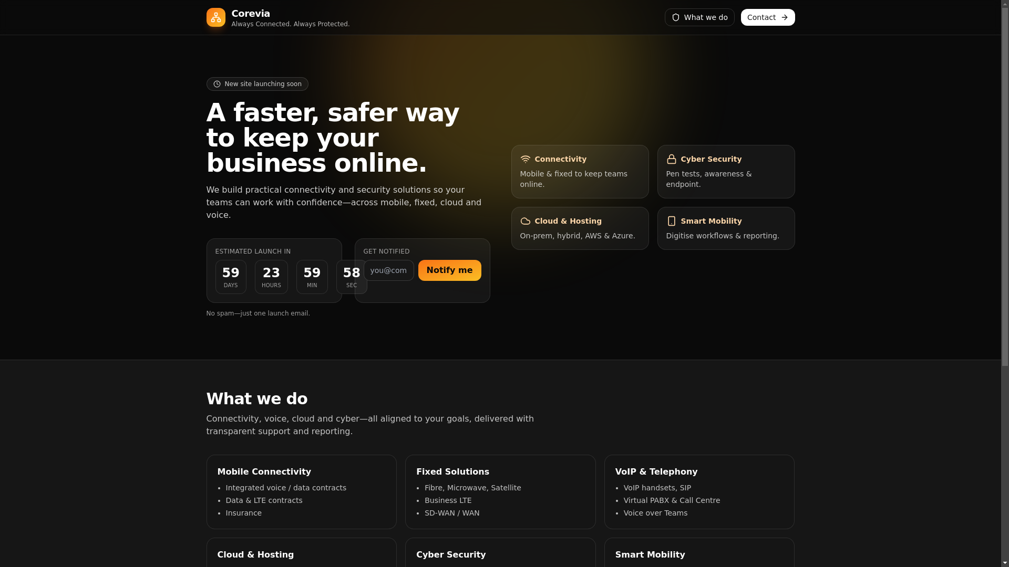Click the Mobile Connectivity card heading
The width and height of the screenshot is (1009, 567).
click(x=264, y=472)
